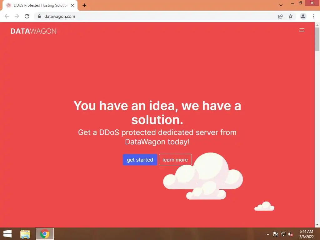Click scrollbar down arrow on page
Viewport: 320px width, 240px height.
click(317, 225)
